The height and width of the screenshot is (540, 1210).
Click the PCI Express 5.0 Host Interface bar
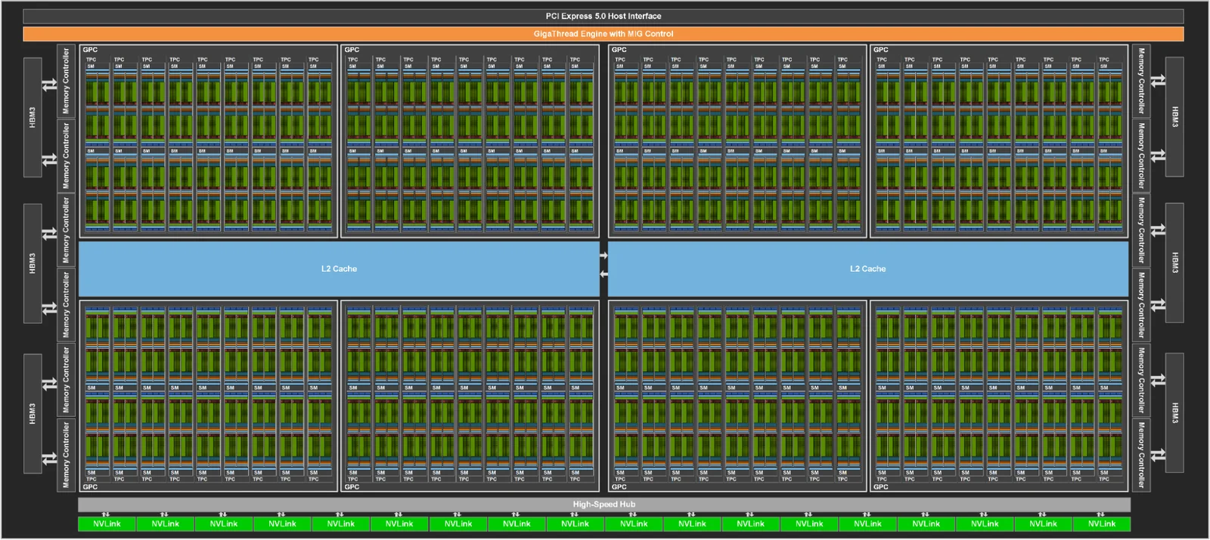click(603, 16)
